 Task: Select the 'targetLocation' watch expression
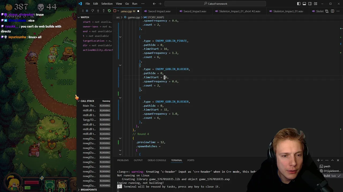pos(97,41)
